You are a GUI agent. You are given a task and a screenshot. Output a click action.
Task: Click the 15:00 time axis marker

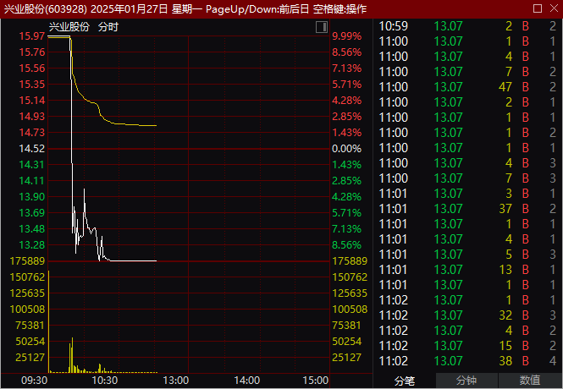click(314, 381)
